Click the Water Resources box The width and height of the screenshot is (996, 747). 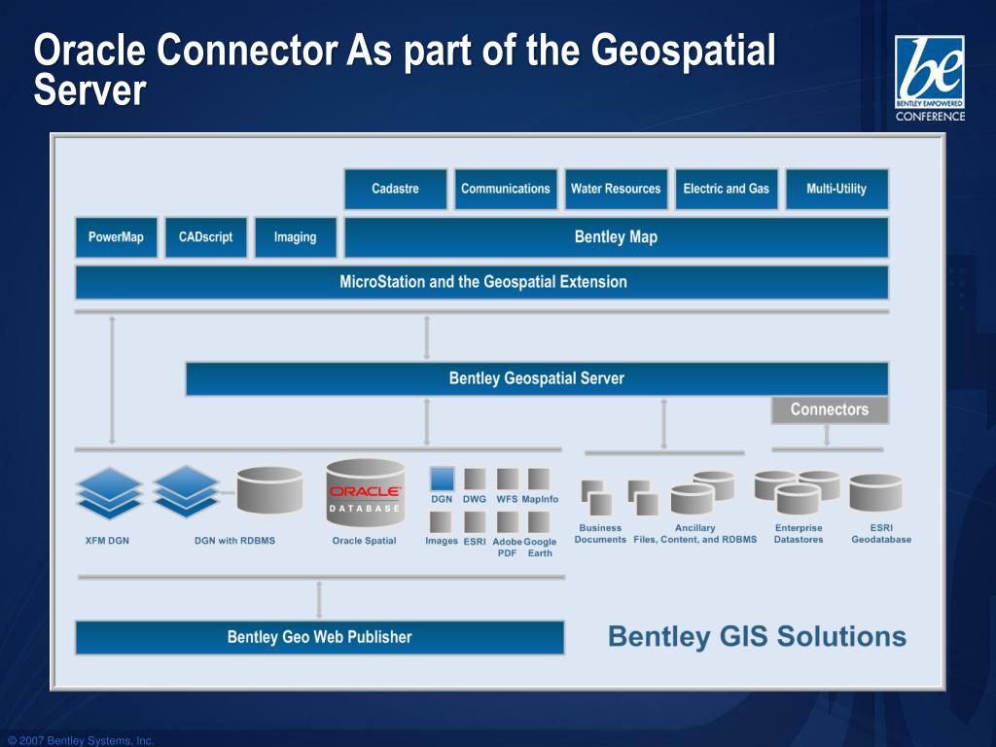(x=616, y=189)
